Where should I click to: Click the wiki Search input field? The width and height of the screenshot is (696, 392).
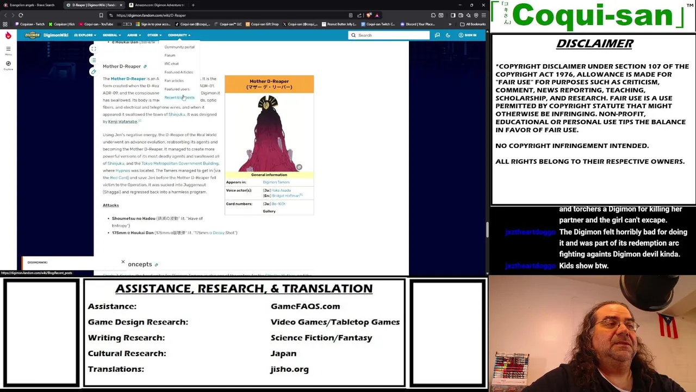[389, 35]
